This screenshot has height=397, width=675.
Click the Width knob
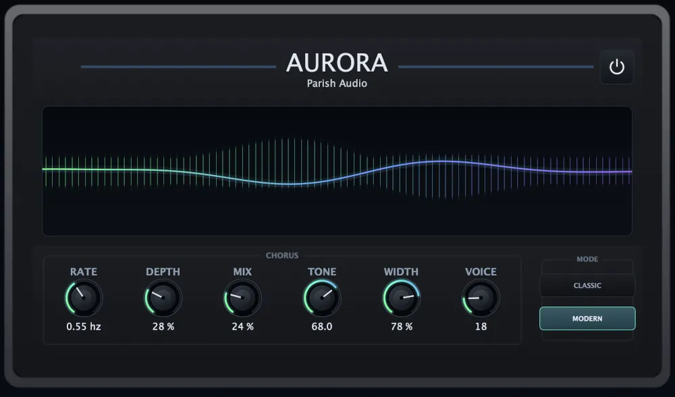pyautogui.click(x=401, y=298)
